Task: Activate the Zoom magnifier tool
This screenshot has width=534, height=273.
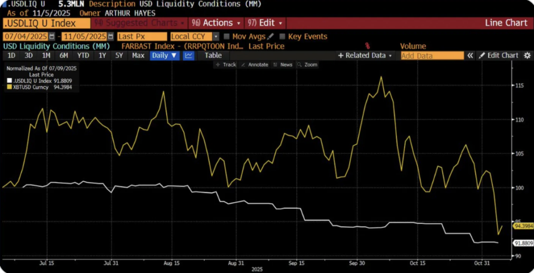Action: point(307,65)
